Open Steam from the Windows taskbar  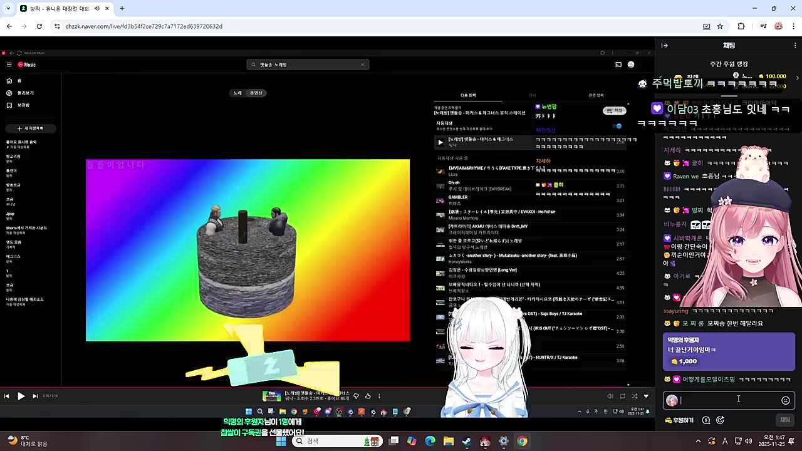[x=467, y=441]
